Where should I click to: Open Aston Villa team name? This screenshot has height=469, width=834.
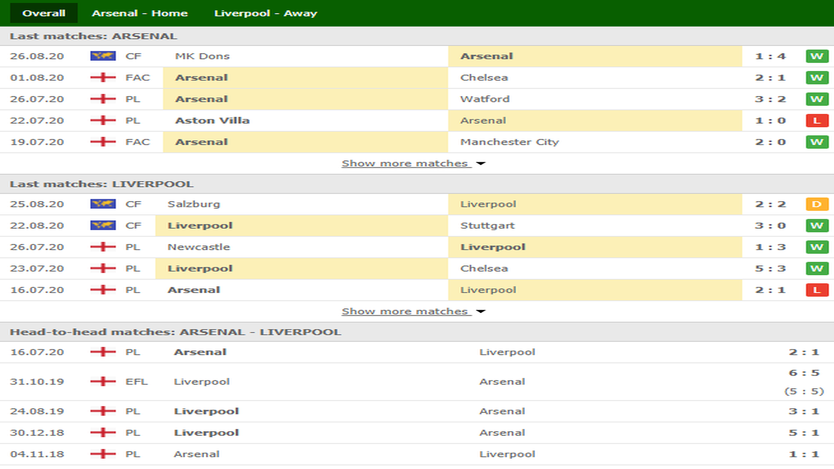(212, 120)
